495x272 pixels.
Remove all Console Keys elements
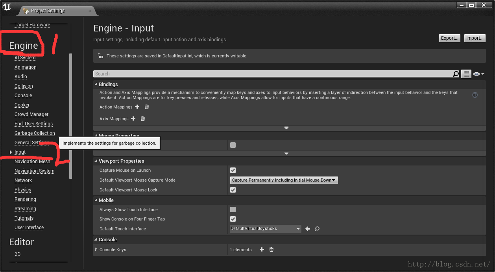(271, 250)
